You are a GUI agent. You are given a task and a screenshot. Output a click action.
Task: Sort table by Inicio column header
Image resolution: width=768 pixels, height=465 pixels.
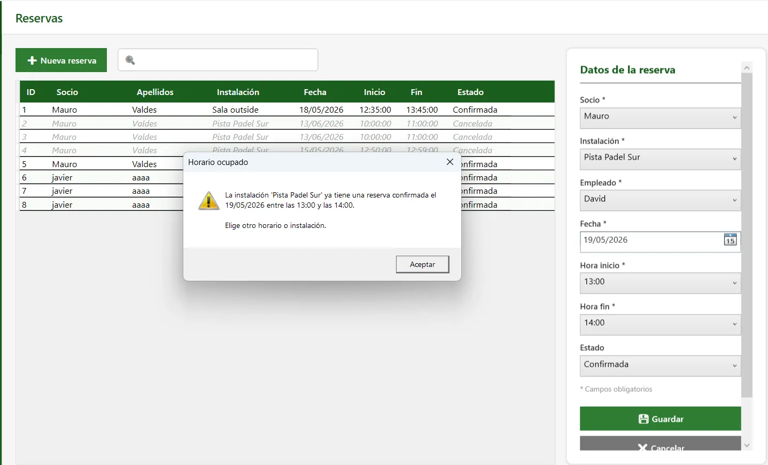(375, 92)
